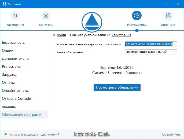Image resolution: width=184 pixels, height=139 pixels.
Task: Click the Открыть Console link
Action: coord(16,99)
